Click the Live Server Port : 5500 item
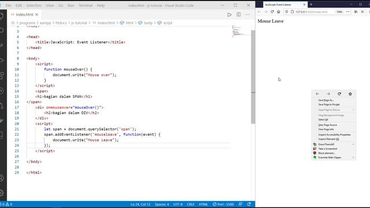 (223, 204)
